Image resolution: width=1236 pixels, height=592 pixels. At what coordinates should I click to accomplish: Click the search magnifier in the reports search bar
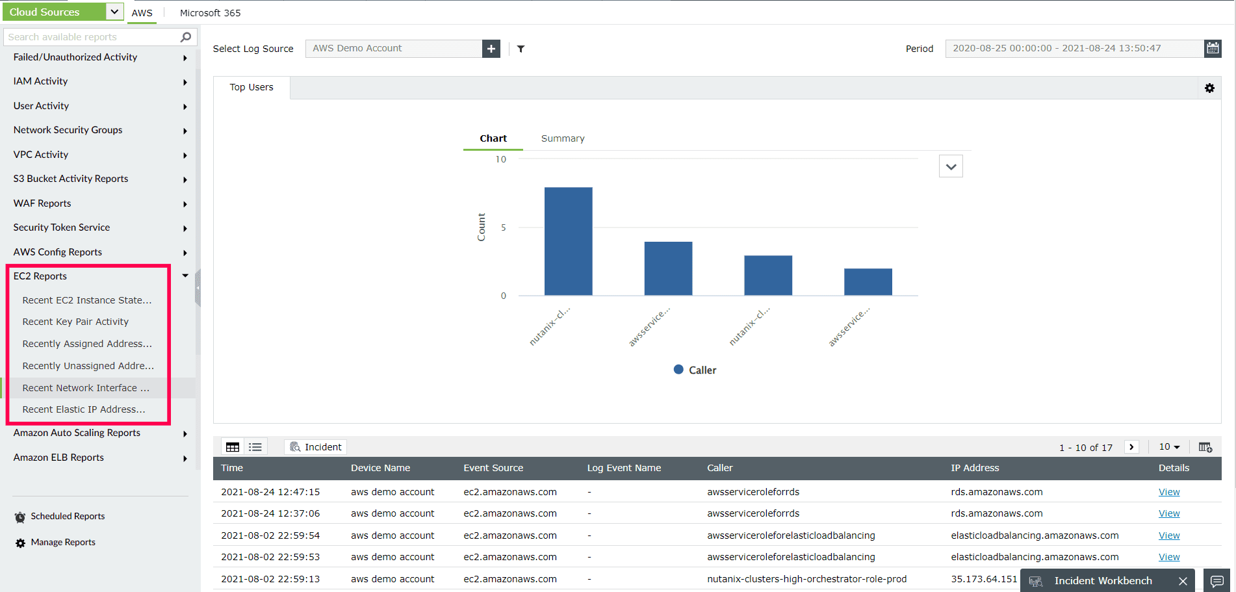(x=185, y=36)
